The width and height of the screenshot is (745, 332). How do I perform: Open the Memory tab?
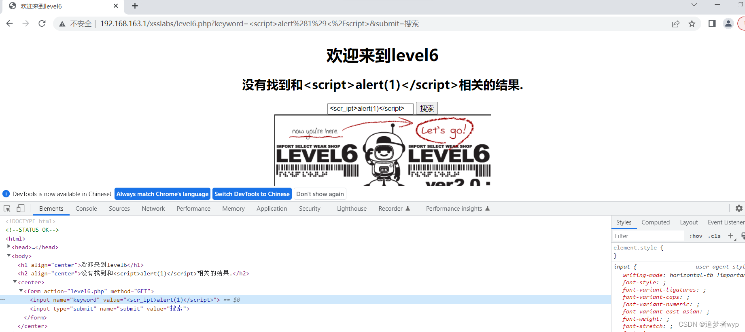click(x=233, y=209)
